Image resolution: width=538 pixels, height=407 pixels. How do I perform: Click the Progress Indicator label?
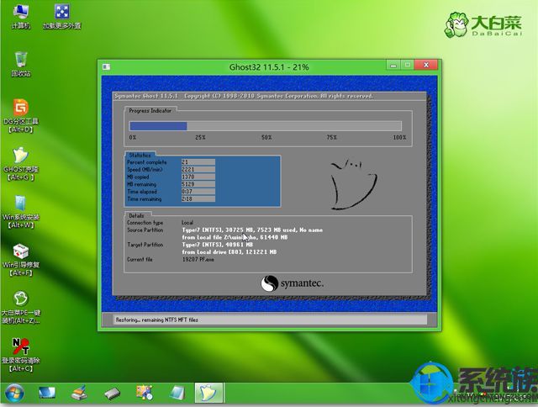(150, 110)
